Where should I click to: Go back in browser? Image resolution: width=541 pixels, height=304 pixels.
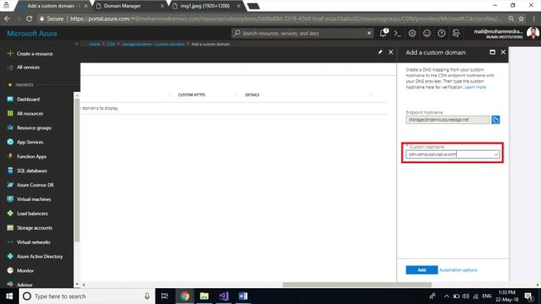coord(7,18)
